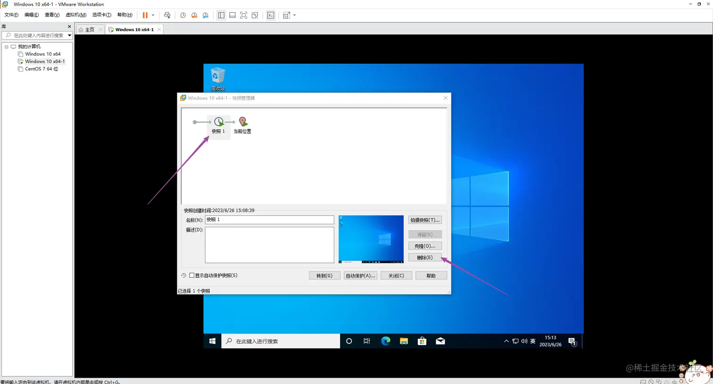Open Mail app from guest taskbar
The width and height of the screenshot is (713, 384).
click(440, 341)
